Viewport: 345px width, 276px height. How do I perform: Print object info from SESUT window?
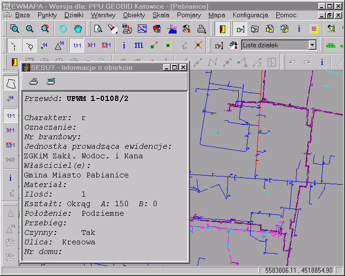click(34, 81)
